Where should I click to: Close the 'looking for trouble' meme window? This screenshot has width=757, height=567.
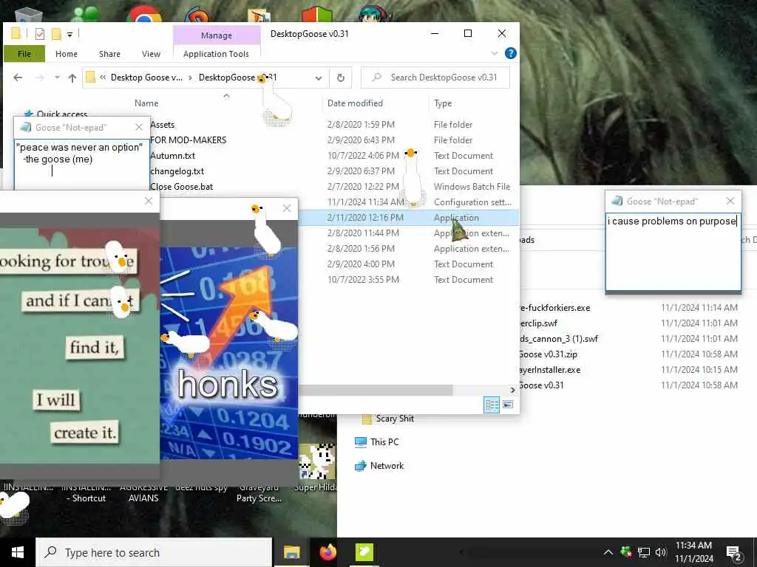[149, 201]
